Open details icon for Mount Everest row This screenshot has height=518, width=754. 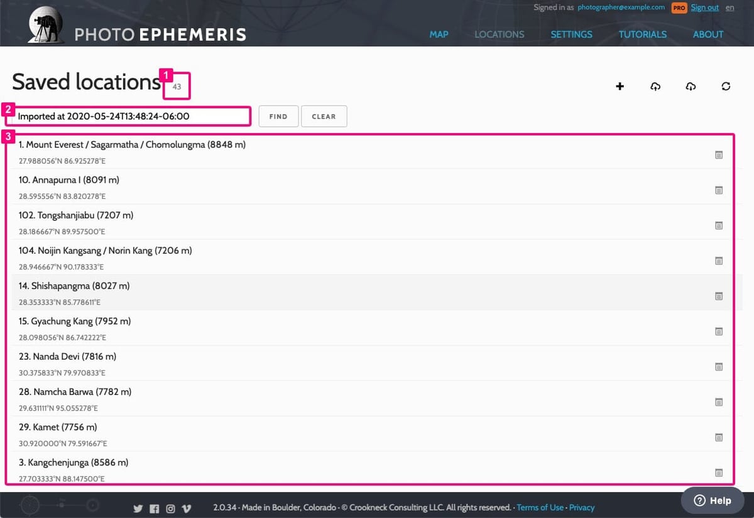point(719,154)
